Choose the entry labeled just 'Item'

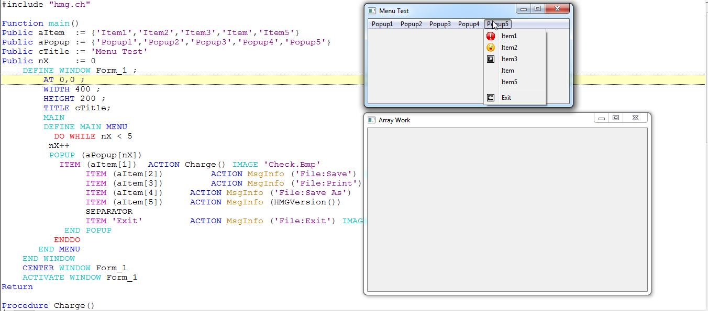[x=507, y=71]
